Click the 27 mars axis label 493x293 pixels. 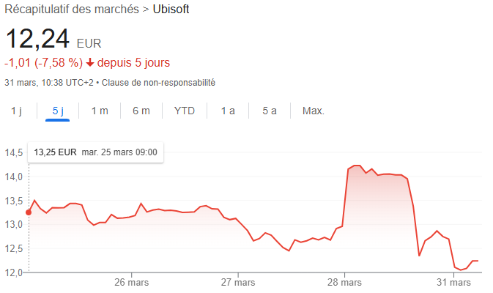[239, 282]
